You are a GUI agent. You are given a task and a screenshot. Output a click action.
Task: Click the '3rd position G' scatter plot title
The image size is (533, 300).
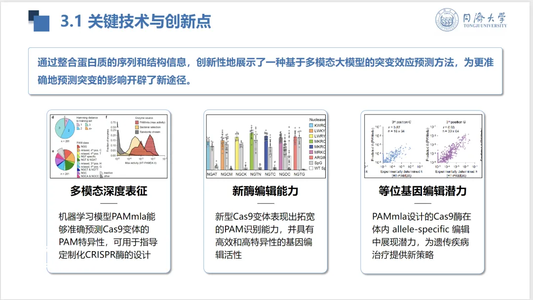point(456,122)
